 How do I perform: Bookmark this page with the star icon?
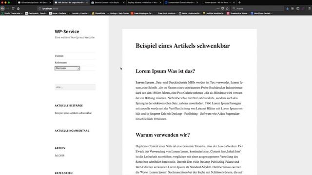(x=227, y=9)
